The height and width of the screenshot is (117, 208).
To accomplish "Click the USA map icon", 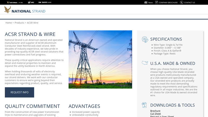I will click(145, 63).
